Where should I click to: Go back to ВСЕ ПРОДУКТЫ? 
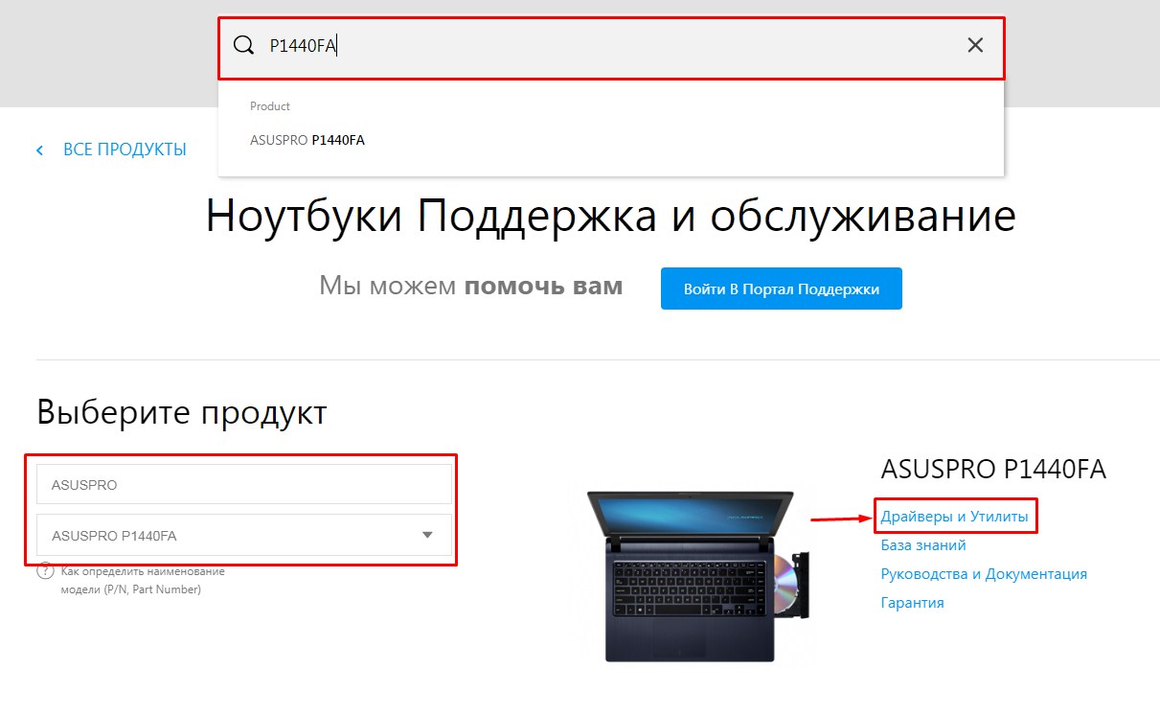125,150
